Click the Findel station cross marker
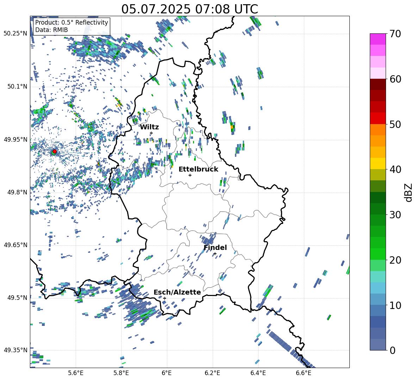Viewport: 417px width, 380px height. 215,254
